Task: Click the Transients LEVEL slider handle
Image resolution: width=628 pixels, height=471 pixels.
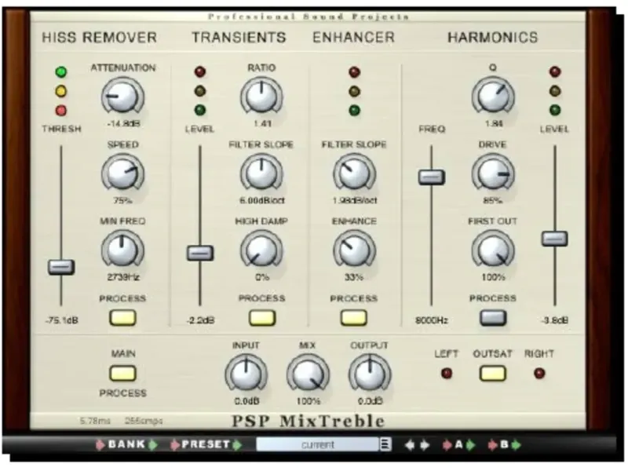Action: pos(200,253)
